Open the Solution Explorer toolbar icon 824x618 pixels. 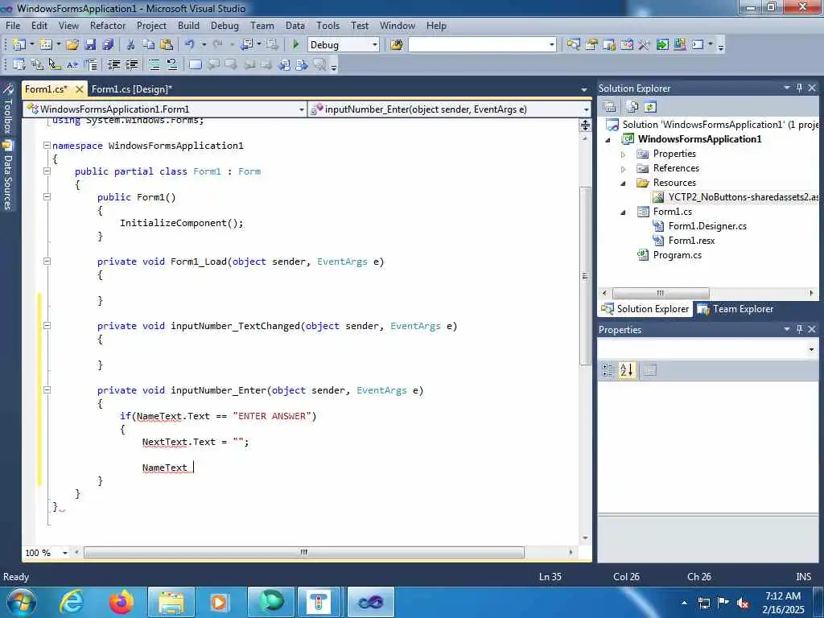[573, 45]
